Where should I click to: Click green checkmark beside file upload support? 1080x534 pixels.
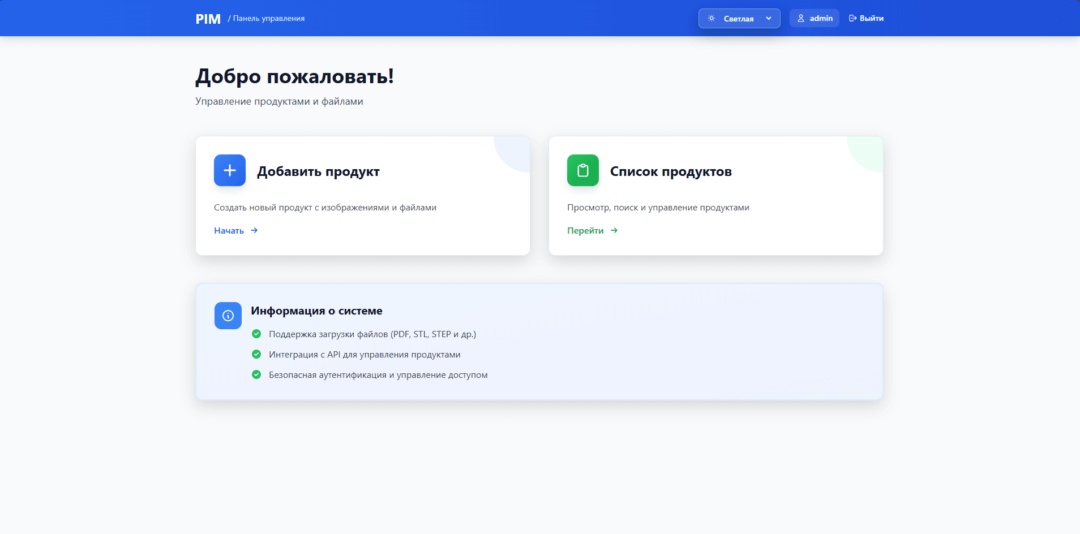pyautogui.click(x=256, y=334)
